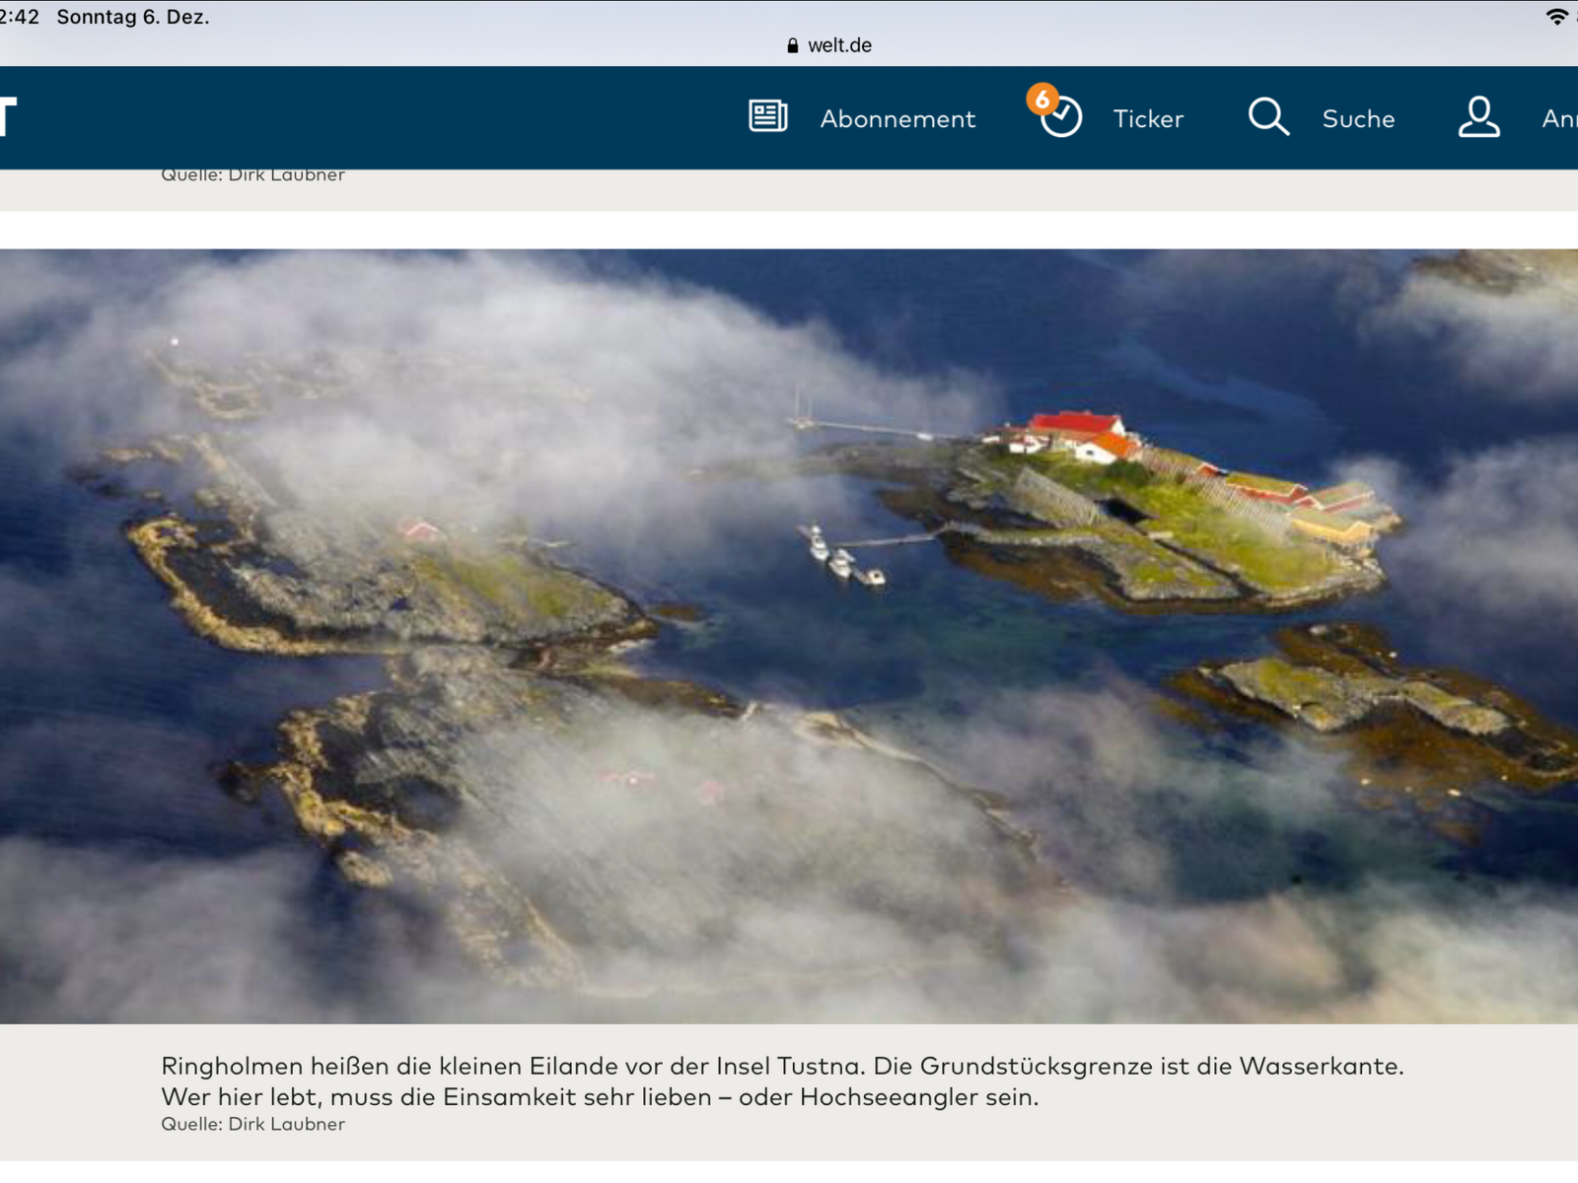Tap the welt.de address bar
This screenshot has height=1183, width=1578.
(829, 45)
